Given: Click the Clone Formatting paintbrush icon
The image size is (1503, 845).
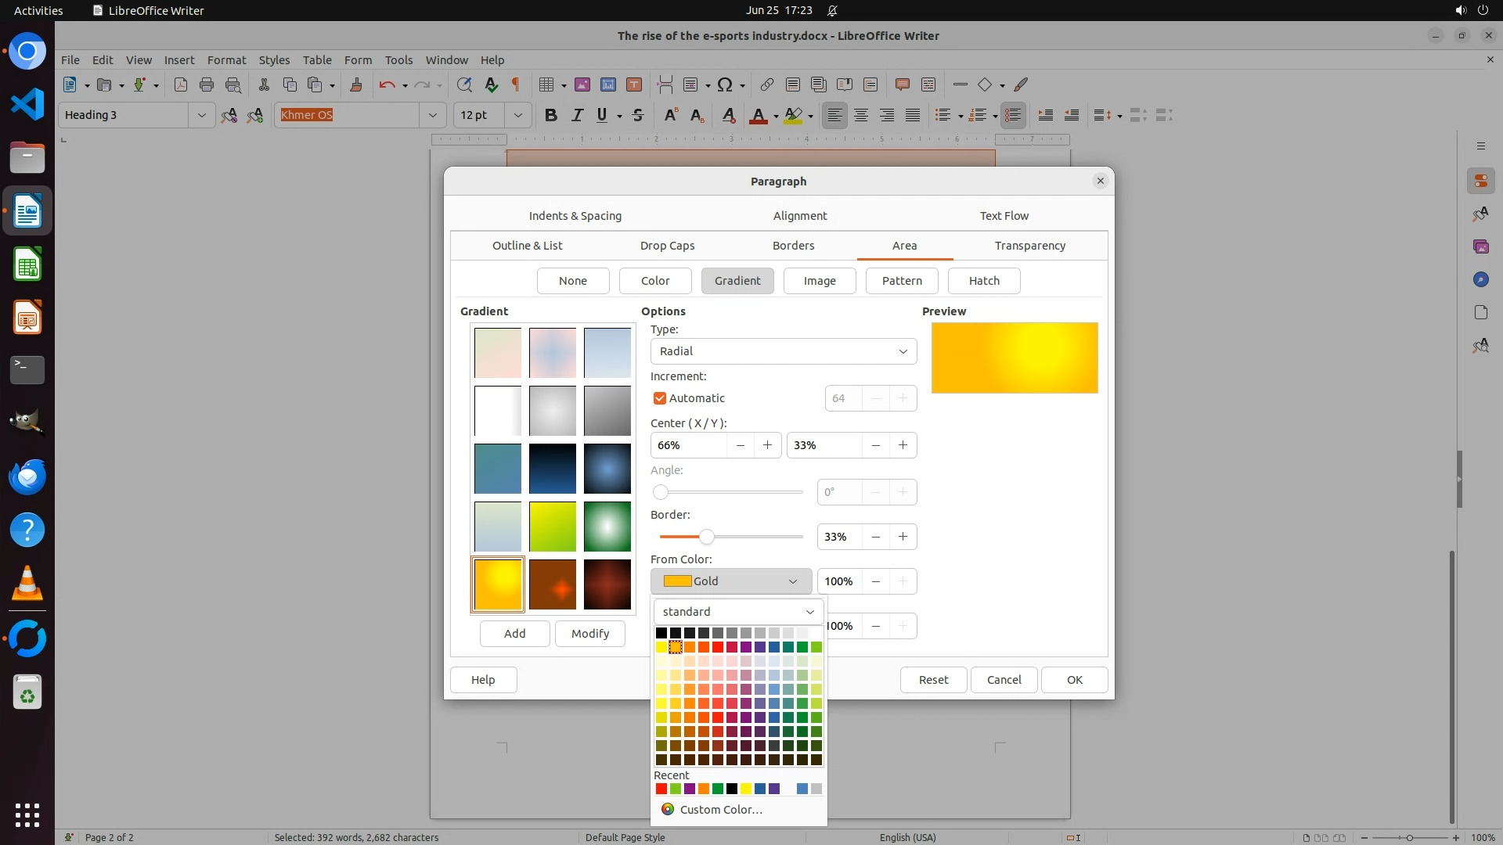Looking at the screenshot, I should click(356, 84).
